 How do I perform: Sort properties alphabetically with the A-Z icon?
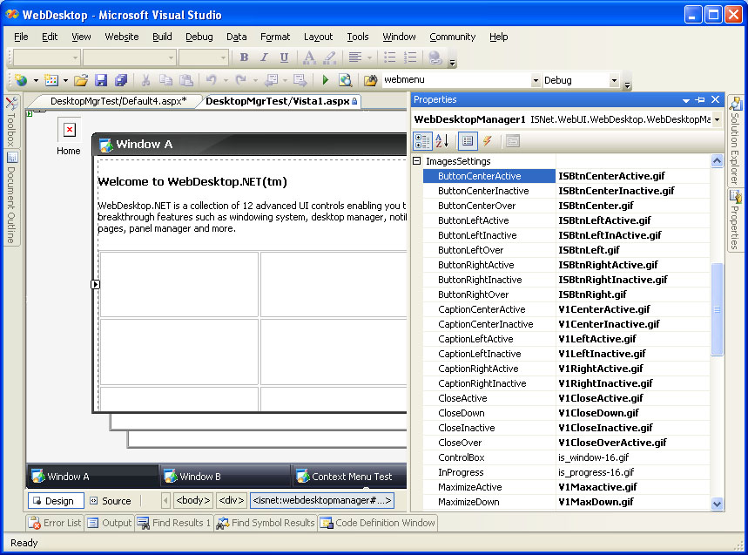[x=442, y=141]
